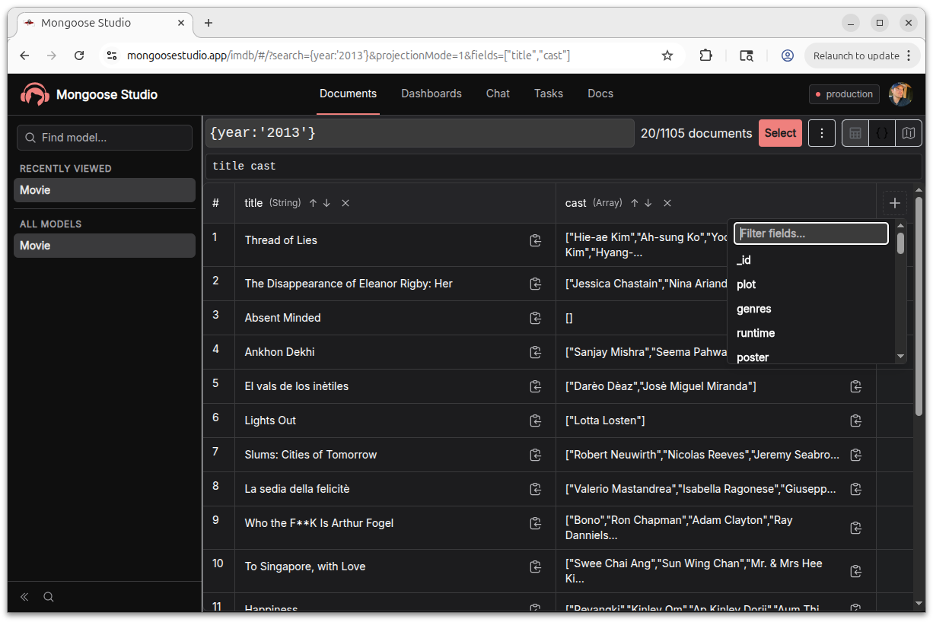Sort title column descending arrow
This screenshot has height=622, width=933.
[x=326, y=203]
